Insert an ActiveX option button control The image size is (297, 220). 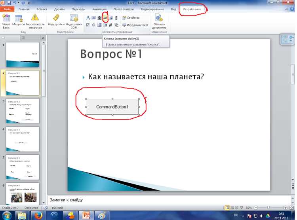tap(93, 25)
